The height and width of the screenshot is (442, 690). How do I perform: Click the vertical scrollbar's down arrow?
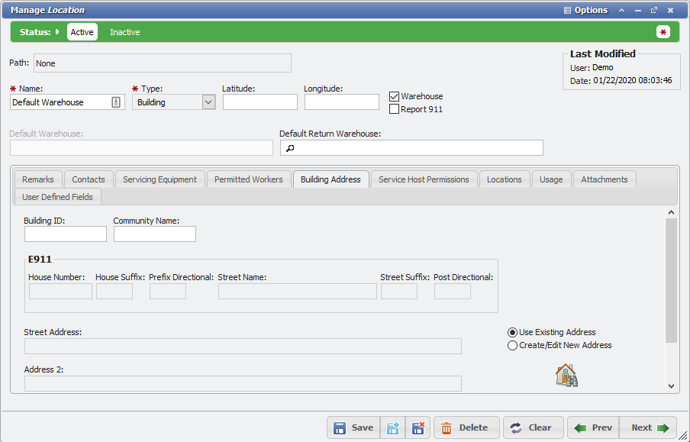click(672, 386)
